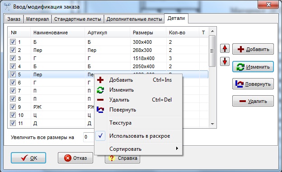Click the Увеличить все размеры input field
282x172 pixels.
click(x=89, y=137)
